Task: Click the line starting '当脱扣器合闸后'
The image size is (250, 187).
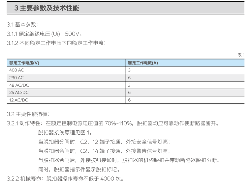Action: click(129, 160)
